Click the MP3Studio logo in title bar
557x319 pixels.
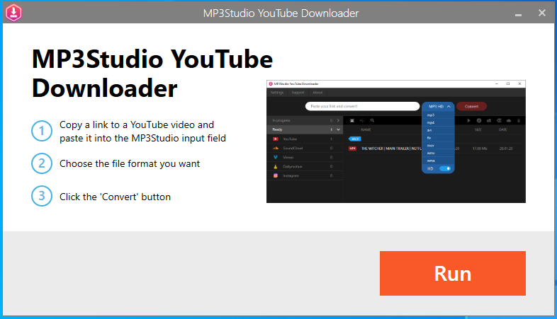pyautogui.click(x=13, y=13)
